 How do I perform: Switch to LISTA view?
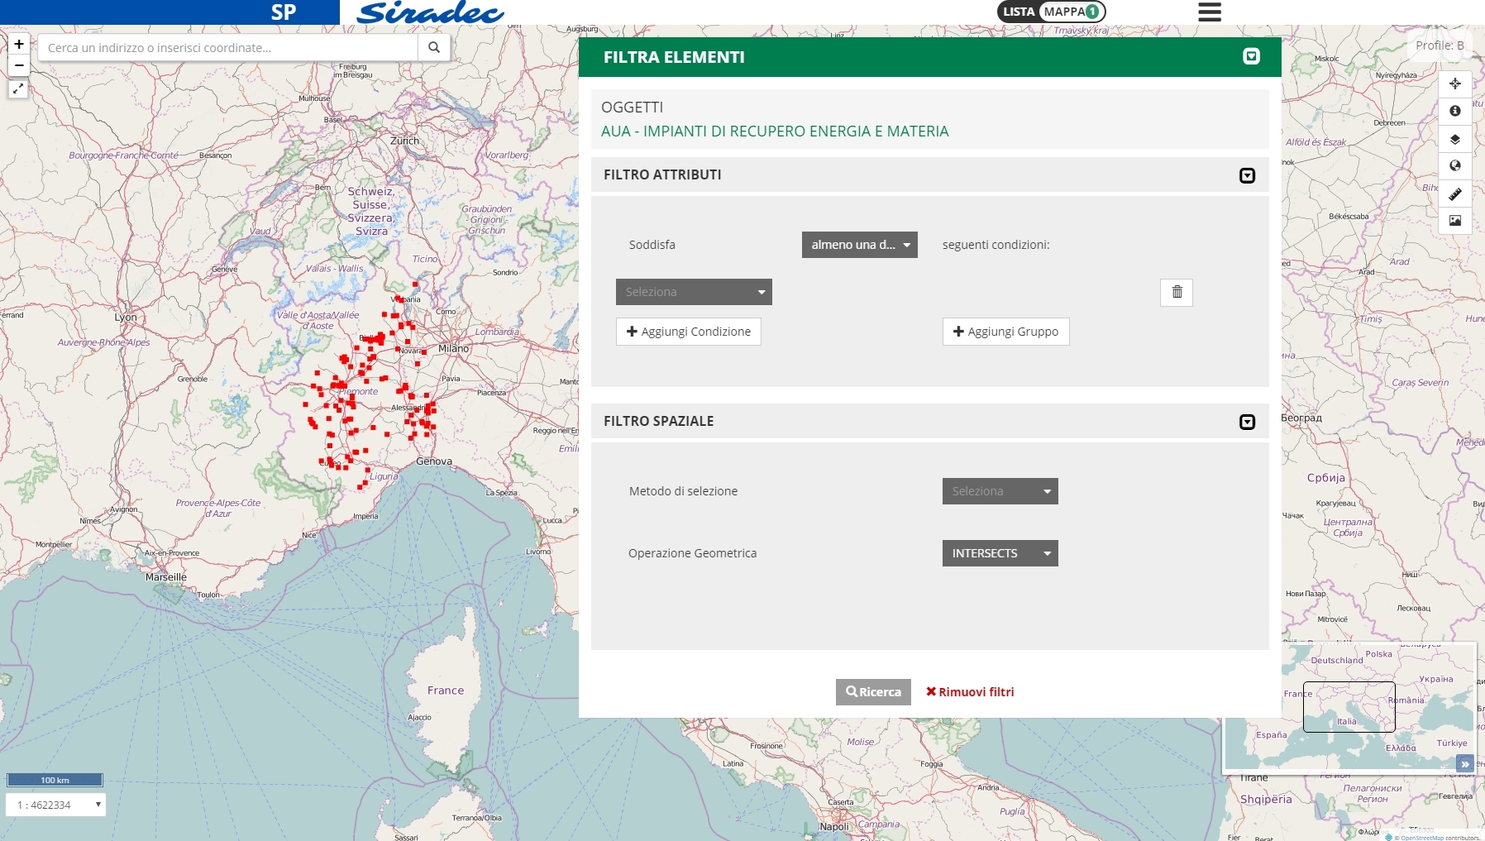point(1019,12)
